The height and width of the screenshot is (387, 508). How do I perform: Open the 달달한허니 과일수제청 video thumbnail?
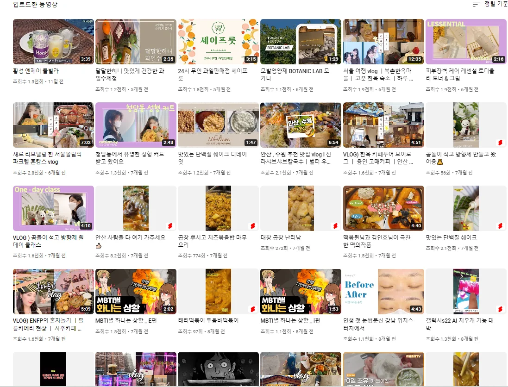[136, 42]
